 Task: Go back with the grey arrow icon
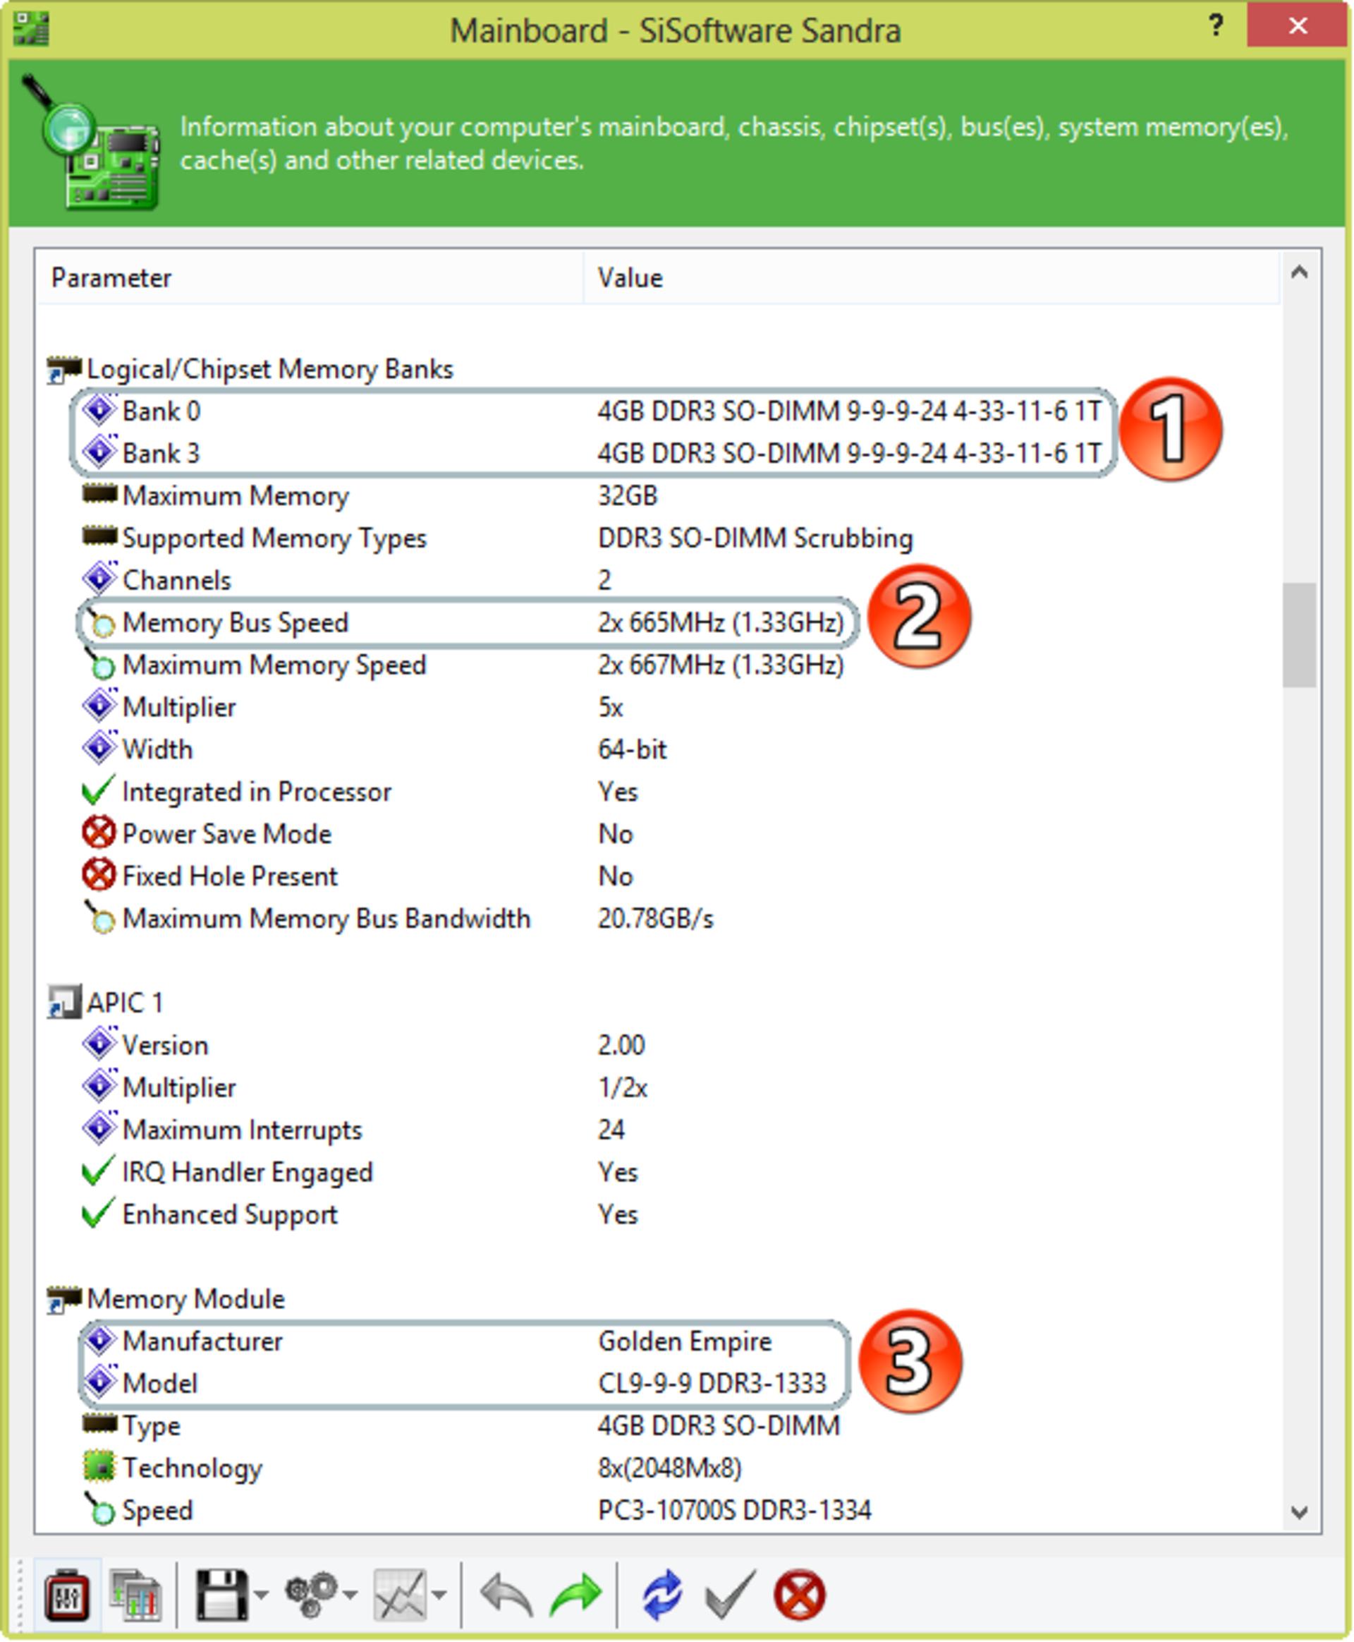507,1595
